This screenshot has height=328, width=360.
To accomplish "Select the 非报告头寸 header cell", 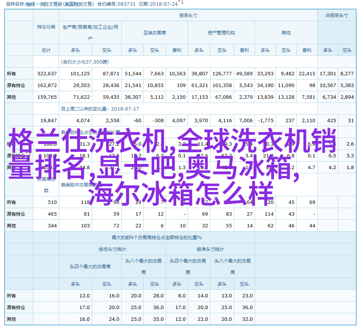I will [x=337, y=16].
